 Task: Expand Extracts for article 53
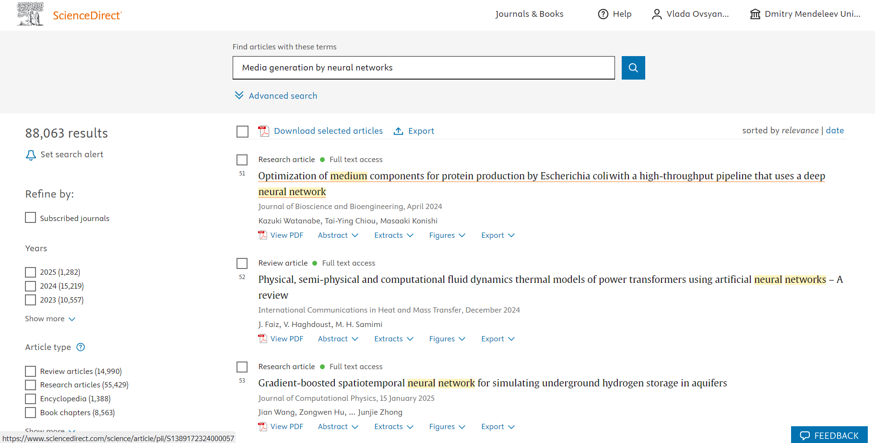point(394,426)
